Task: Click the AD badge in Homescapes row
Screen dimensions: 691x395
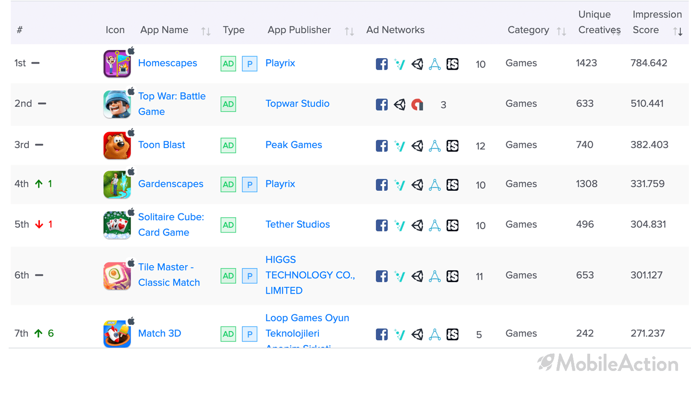Action: pos(229,63)
